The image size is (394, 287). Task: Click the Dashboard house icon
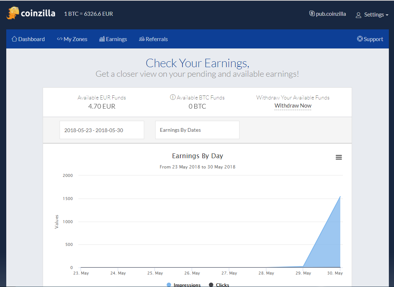[14, 39]
